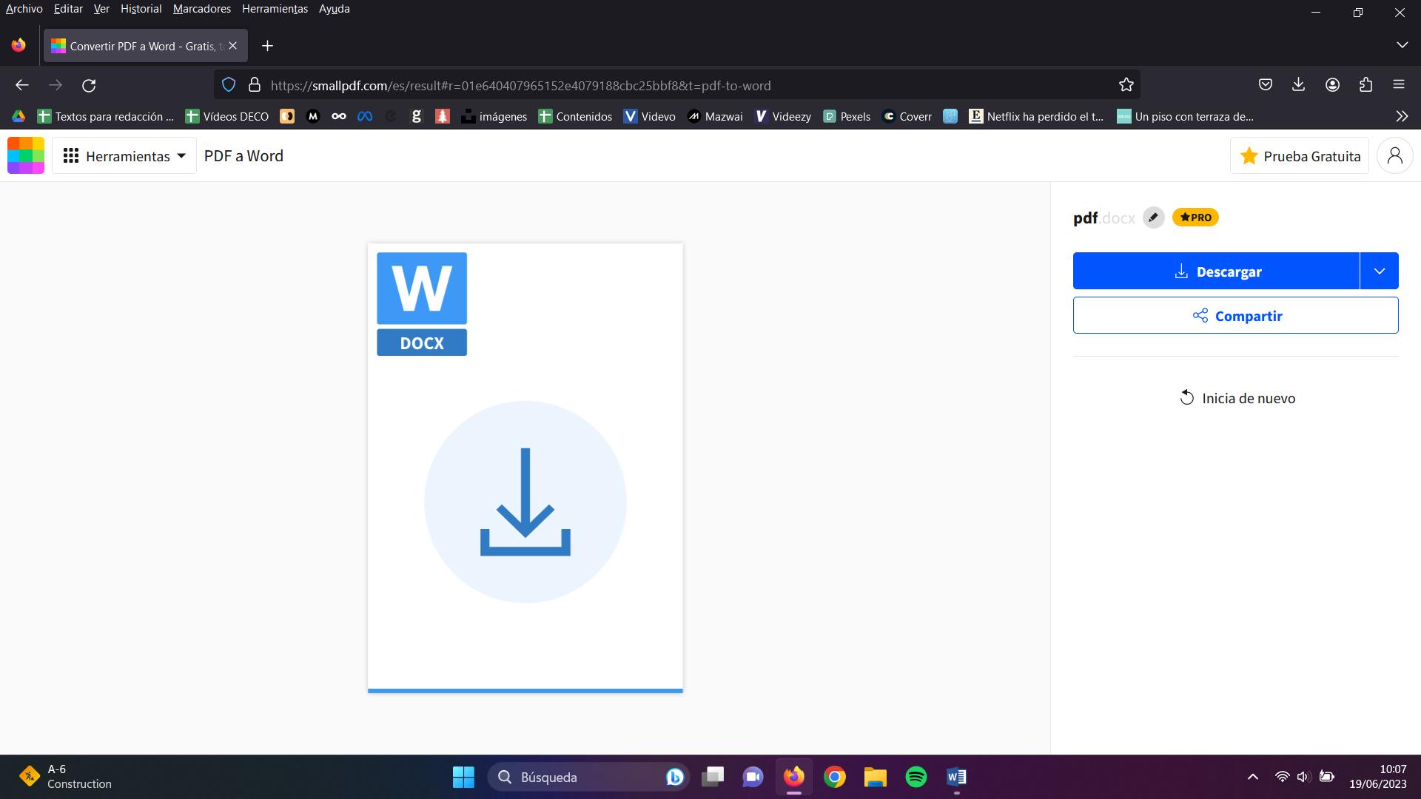Click the account avatar on Smallpdf page

click(1394, 155)
